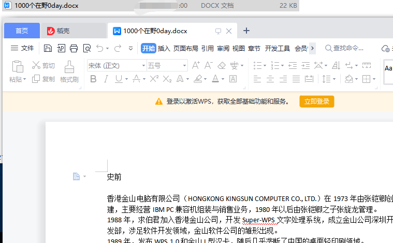Click the Copy button
The height and width of the screenshot is (243, 393).
click(x=43, y=79)
